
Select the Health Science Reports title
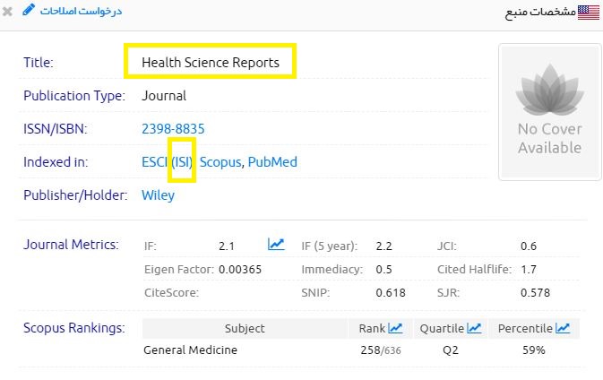(211, 63)
